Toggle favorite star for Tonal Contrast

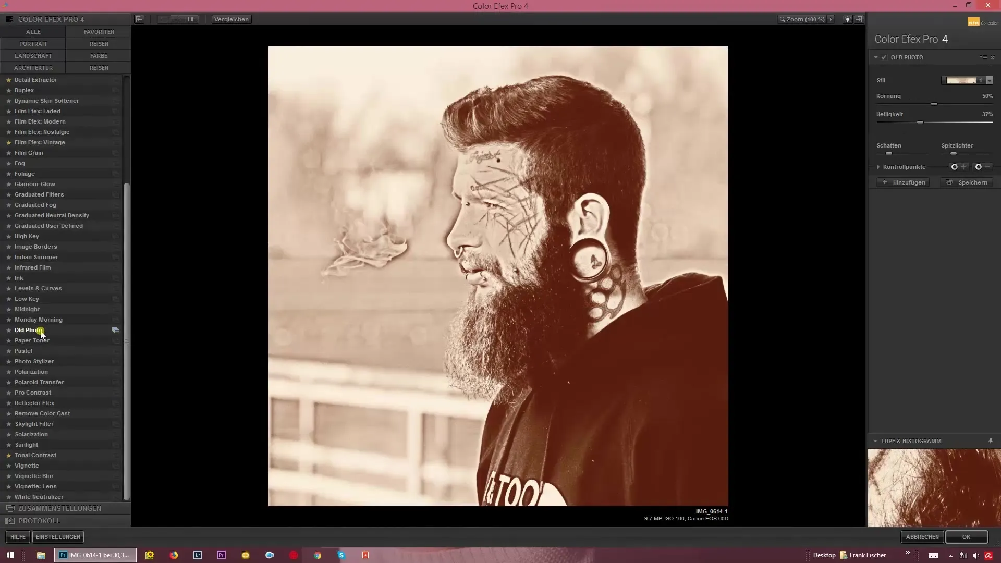9,455
